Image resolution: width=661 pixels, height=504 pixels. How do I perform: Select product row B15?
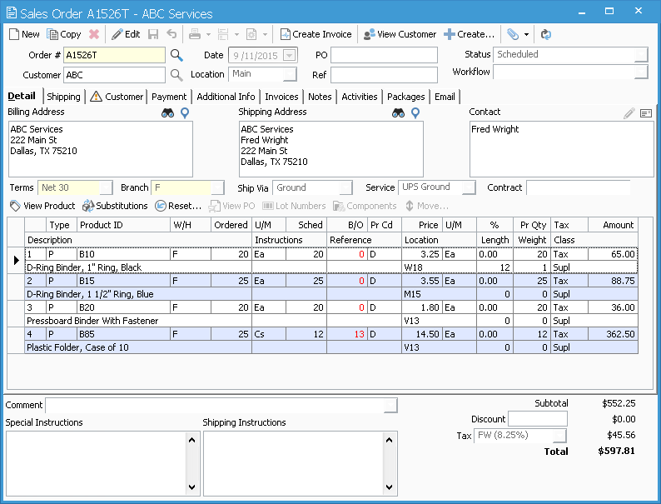331,287
